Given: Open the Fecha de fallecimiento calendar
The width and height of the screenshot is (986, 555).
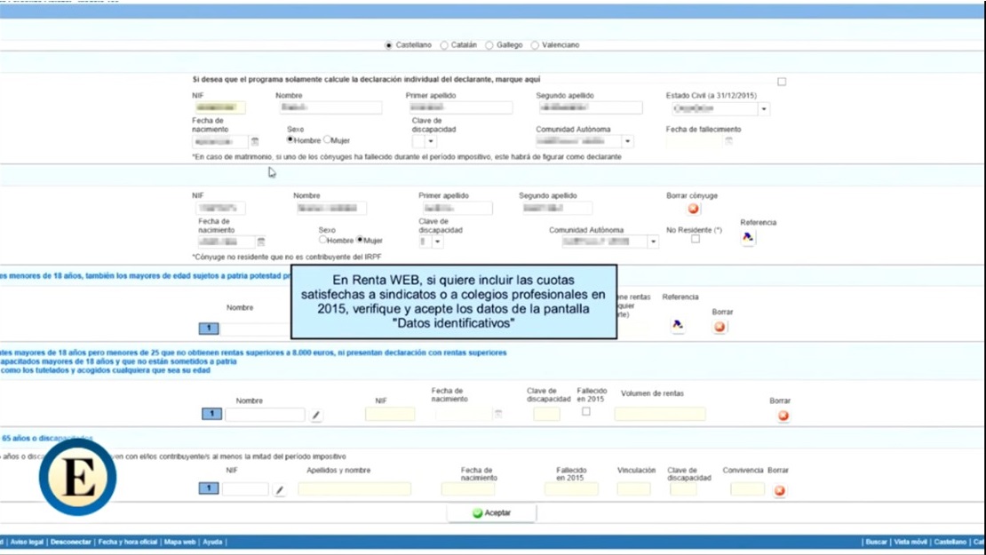Looking at the screenshot, I should click(x=728, y=141).
